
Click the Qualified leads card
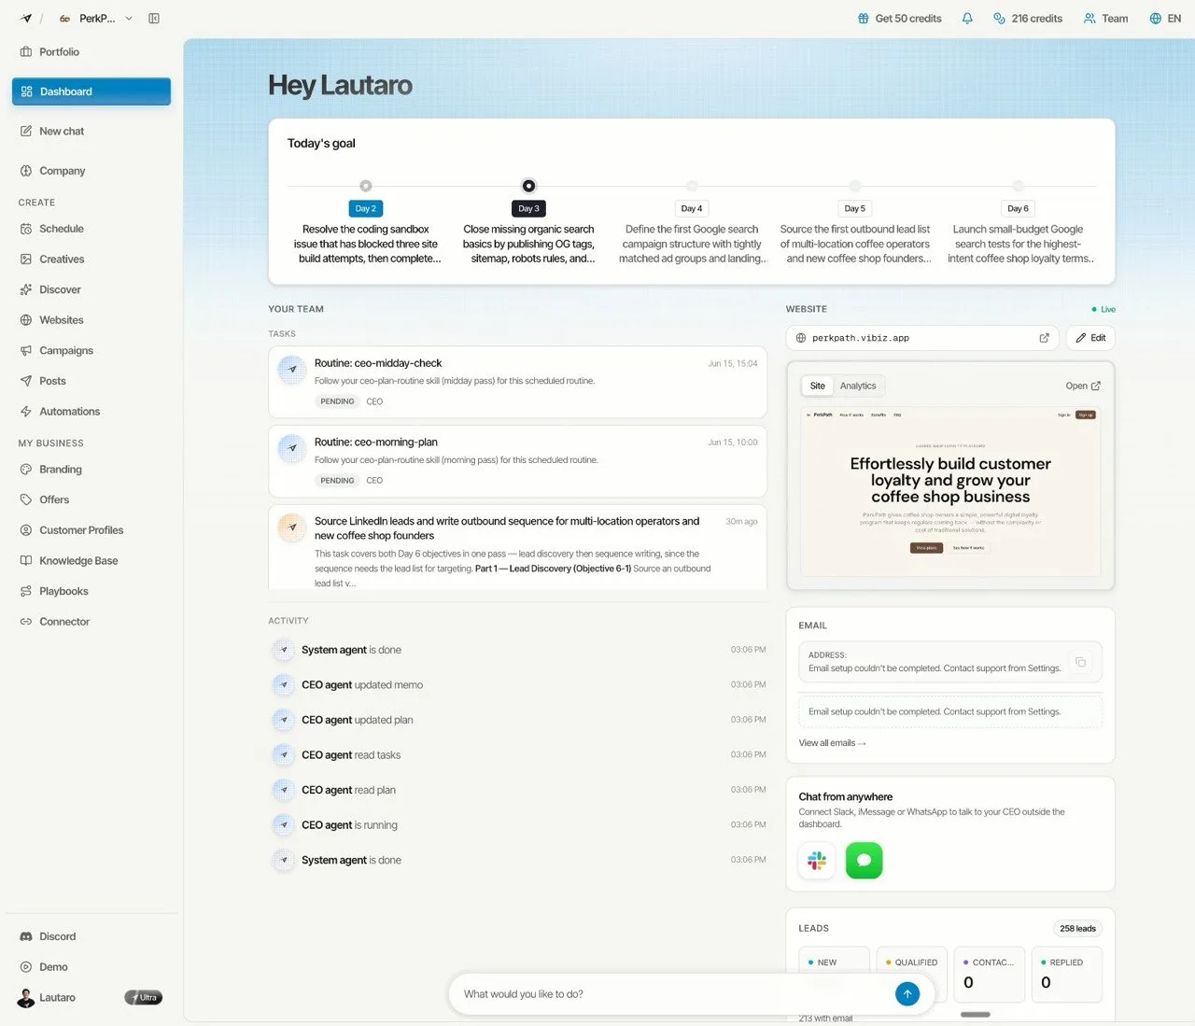point(911,974)
